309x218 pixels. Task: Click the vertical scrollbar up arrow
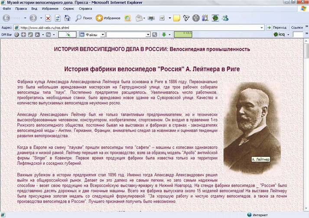pos(306,41)
